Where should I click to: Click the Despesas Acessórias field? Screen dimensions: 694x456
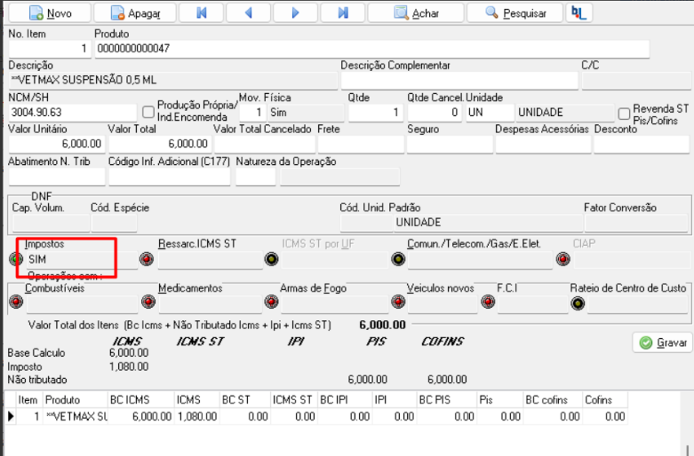(543, 145)
